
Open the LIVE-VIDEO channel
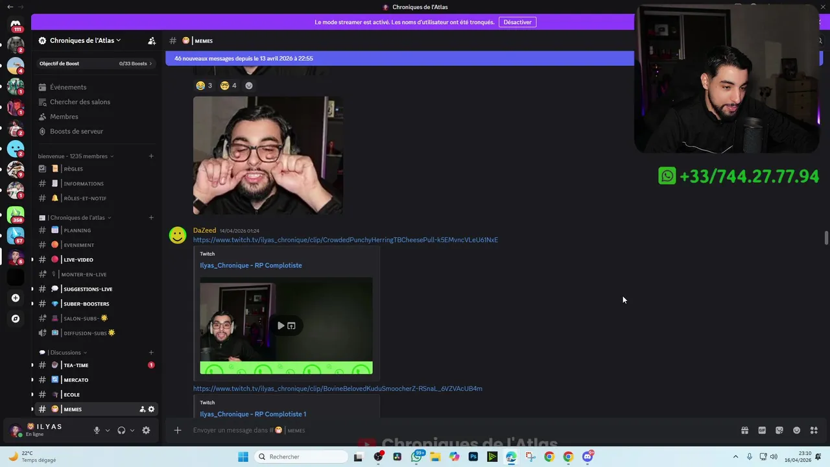pos(96,259)
